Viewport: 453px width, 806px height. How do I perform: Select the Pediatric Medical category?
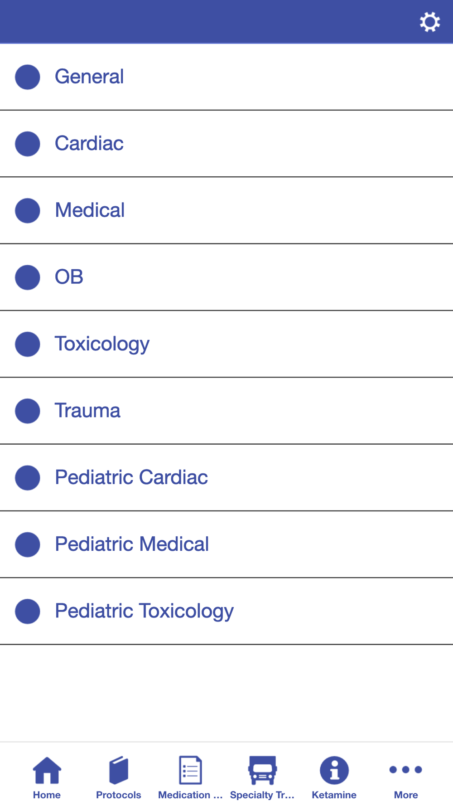click(x=132, y=544)
